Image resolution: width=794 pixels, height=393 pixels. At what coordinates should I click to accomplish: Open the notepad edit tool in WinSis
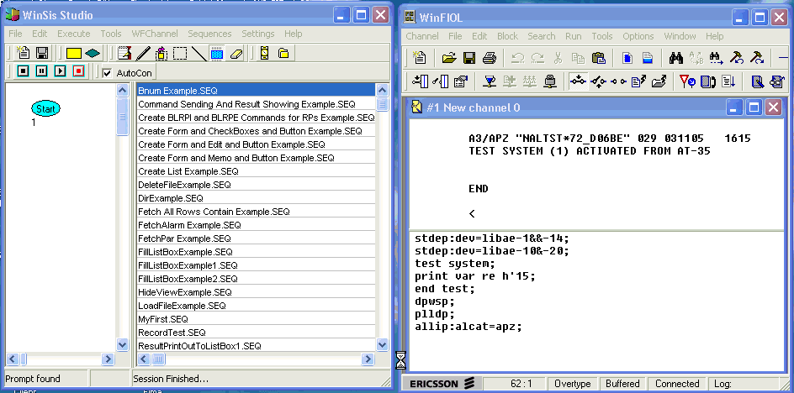[x=124, y=53]
